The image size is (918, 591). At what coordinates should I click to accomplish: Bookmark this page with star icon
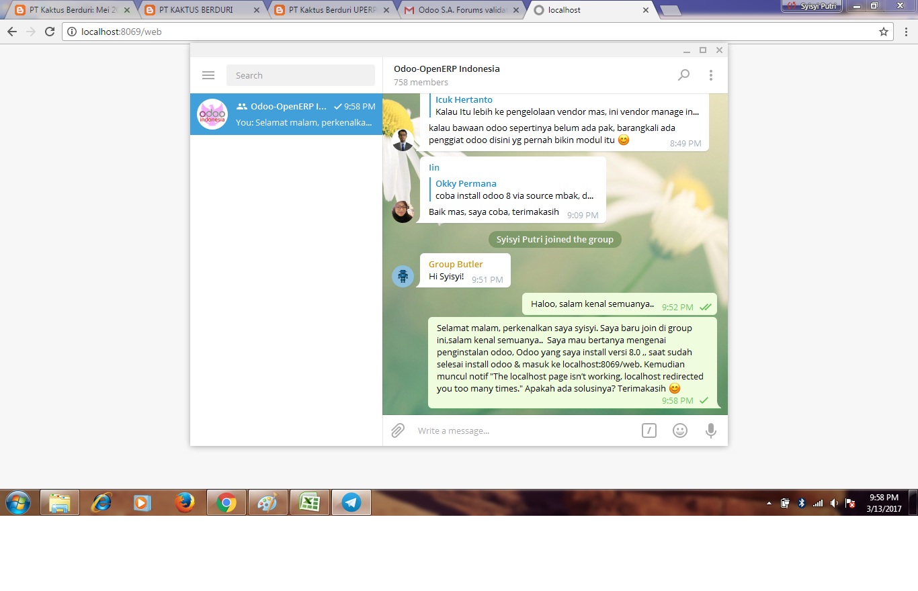(x=883, y=32)
